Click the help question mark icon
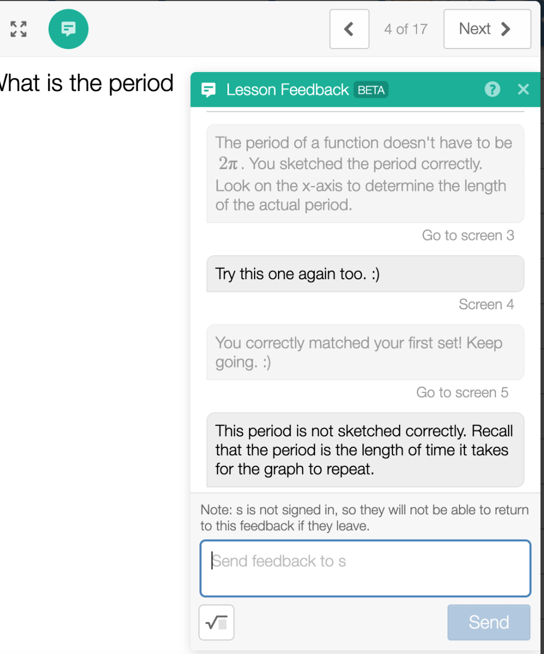Screen dimensions: 544x654 (492, 89)
